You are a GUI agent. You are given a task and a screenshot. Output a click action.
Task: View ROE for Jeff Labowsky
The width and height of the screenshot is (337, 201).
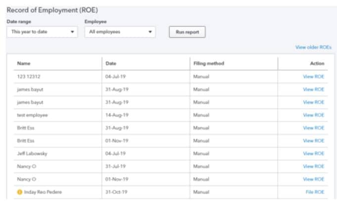314,153
